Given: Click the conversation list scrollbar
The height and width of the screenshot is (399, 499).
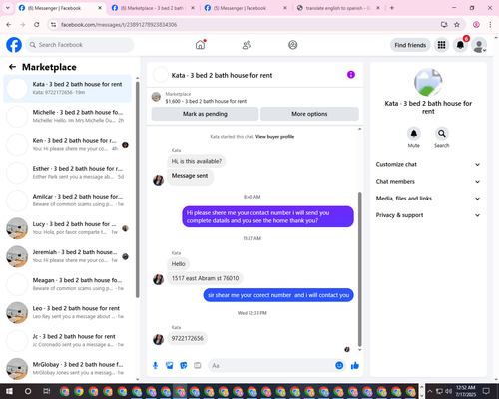Looking at the screenshot, I should [138, 190].
